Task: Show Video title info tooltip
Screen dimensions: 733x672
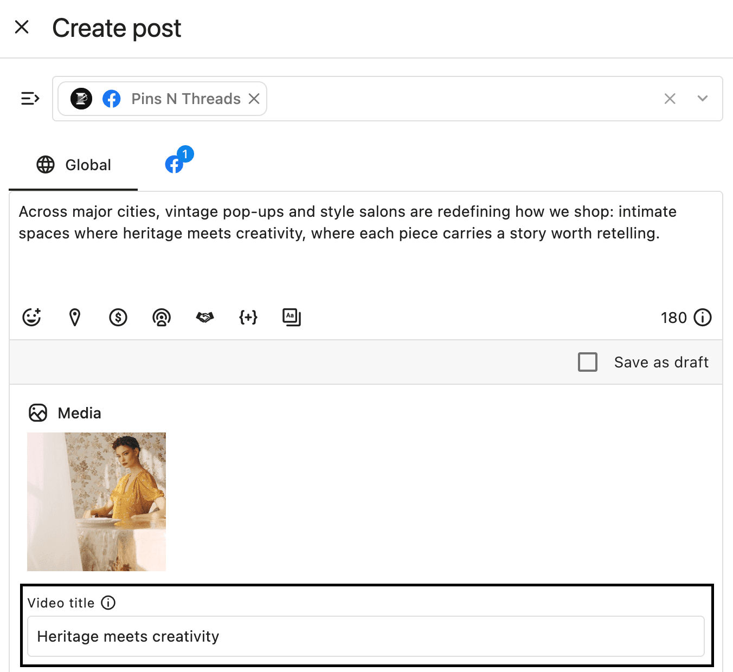Action: click(x=108, y=603)
